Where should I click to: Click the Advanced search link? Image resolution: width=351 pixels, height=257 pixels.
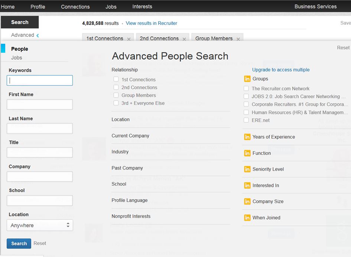pos(23,35)
